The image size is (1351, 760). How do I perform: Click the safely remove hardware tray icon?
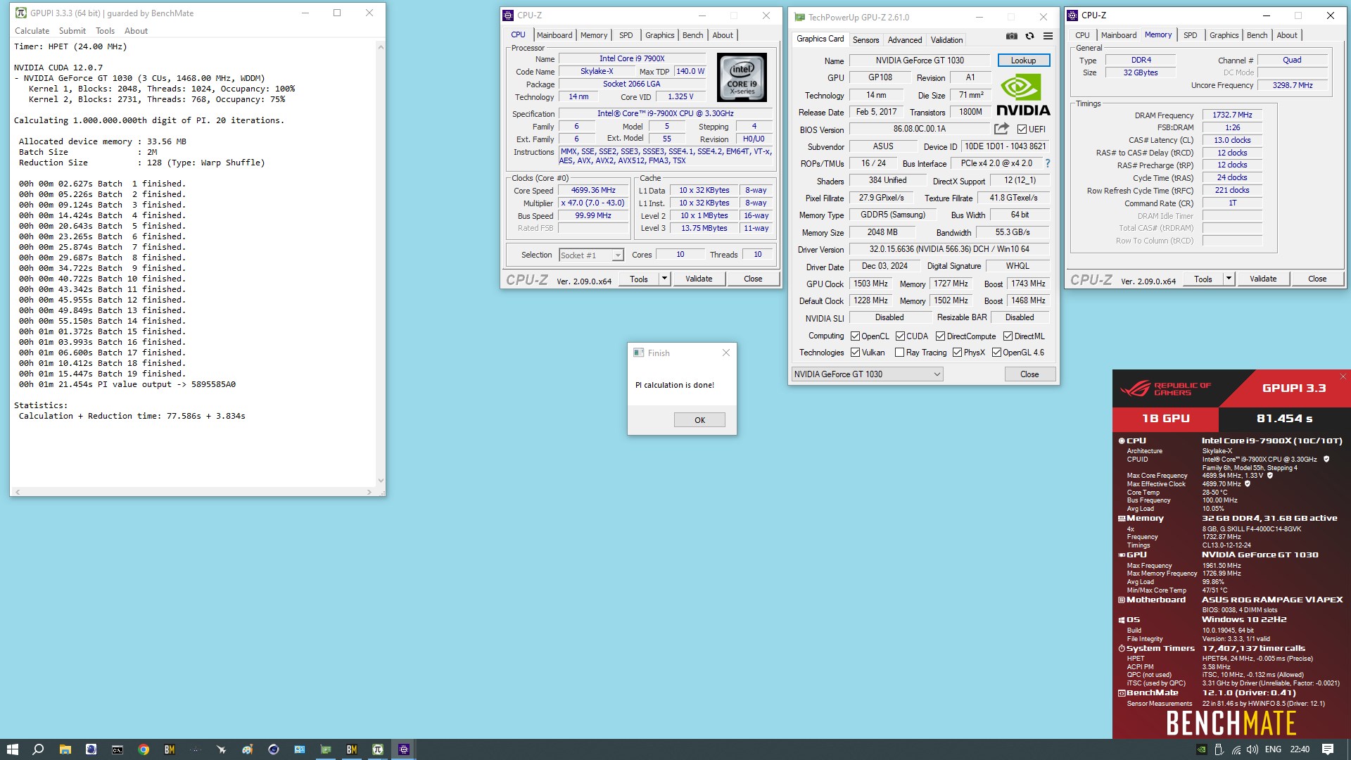coord(1219,749)
